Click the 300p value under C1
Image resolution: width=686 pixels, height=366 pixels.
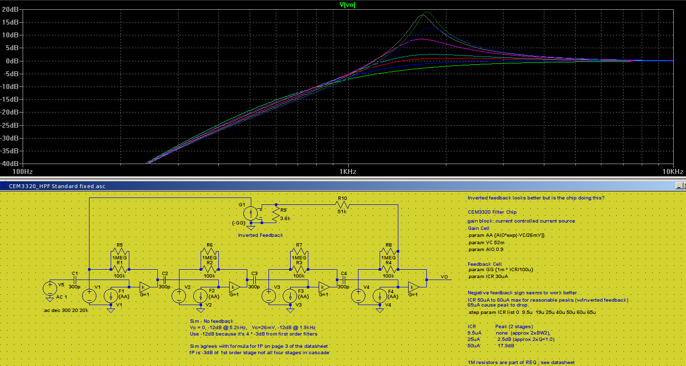click(74, 286)
